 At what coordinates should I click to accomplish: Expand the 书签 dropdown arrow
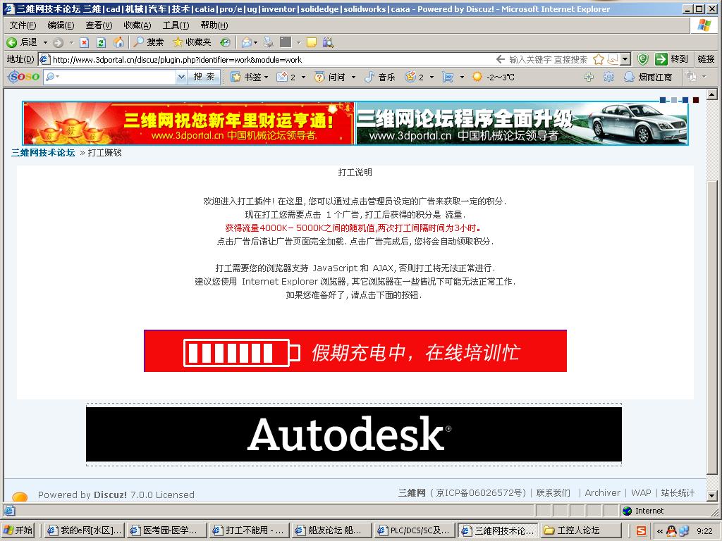pos(266,77)
